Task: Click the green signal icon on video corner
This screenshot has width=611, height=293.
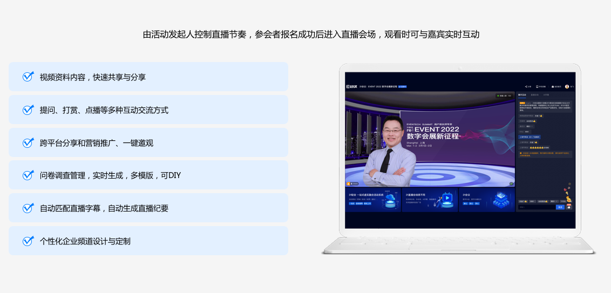Action: point(511,183)
